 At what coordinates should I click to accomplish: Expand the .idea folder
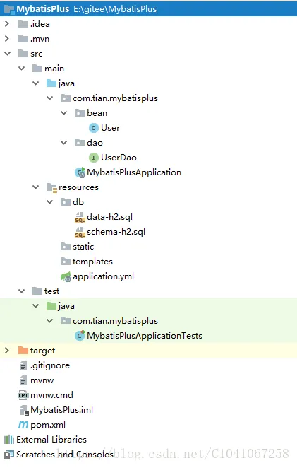coord(7,24)
